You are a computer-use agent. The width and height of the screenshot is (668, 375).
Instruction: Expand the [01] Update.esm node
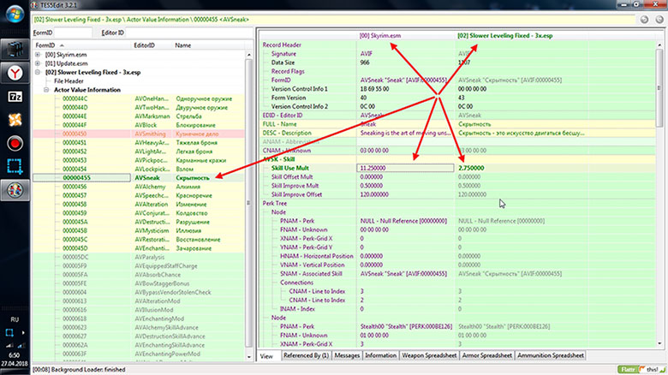click(38, 63)
